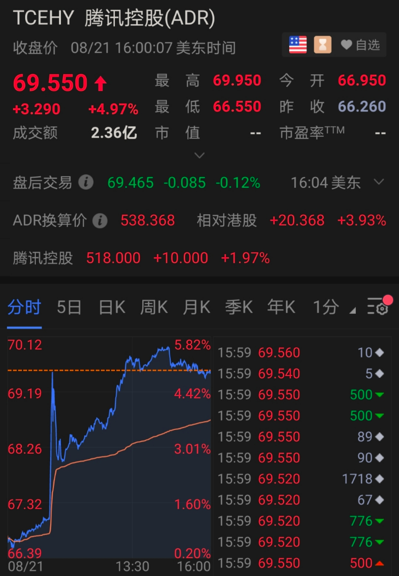Open ADR换算价 info icon
Image resolution: width=399 pixels, height=576 pixels.
100,221
